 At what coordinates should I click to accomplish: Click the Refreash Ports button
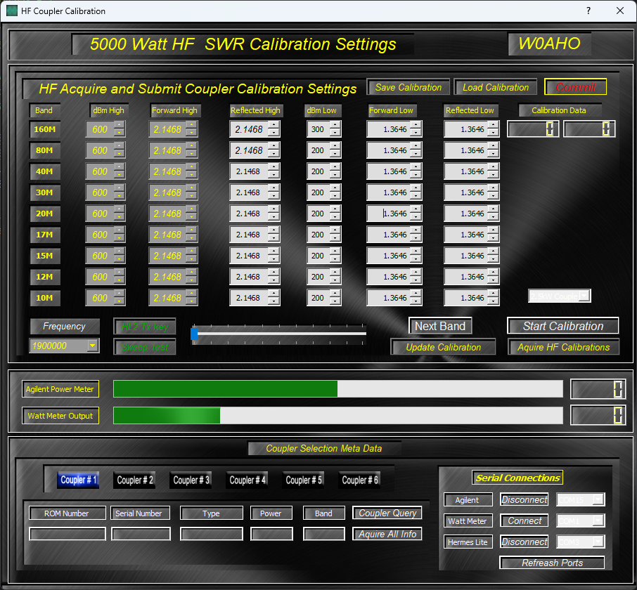[552, 563]
